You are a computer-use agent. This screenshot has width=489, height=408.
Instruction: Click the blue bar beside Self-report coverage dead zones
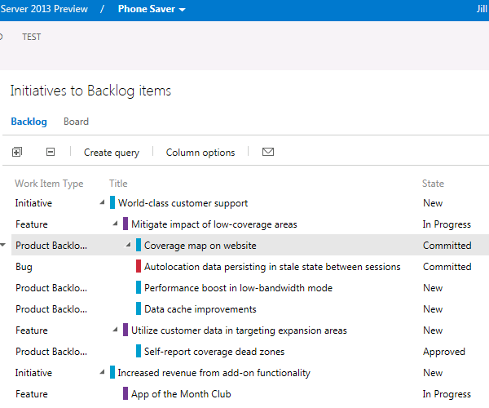coord(139,352)
